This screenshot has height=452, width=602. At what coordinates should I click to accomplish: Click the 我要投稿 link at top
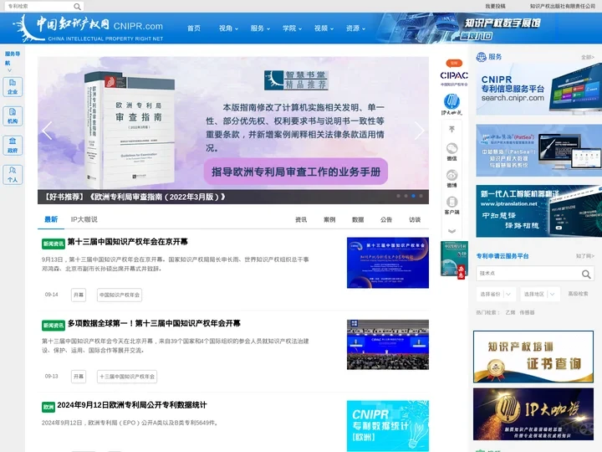pyautogui.click(x=495, y=6)
